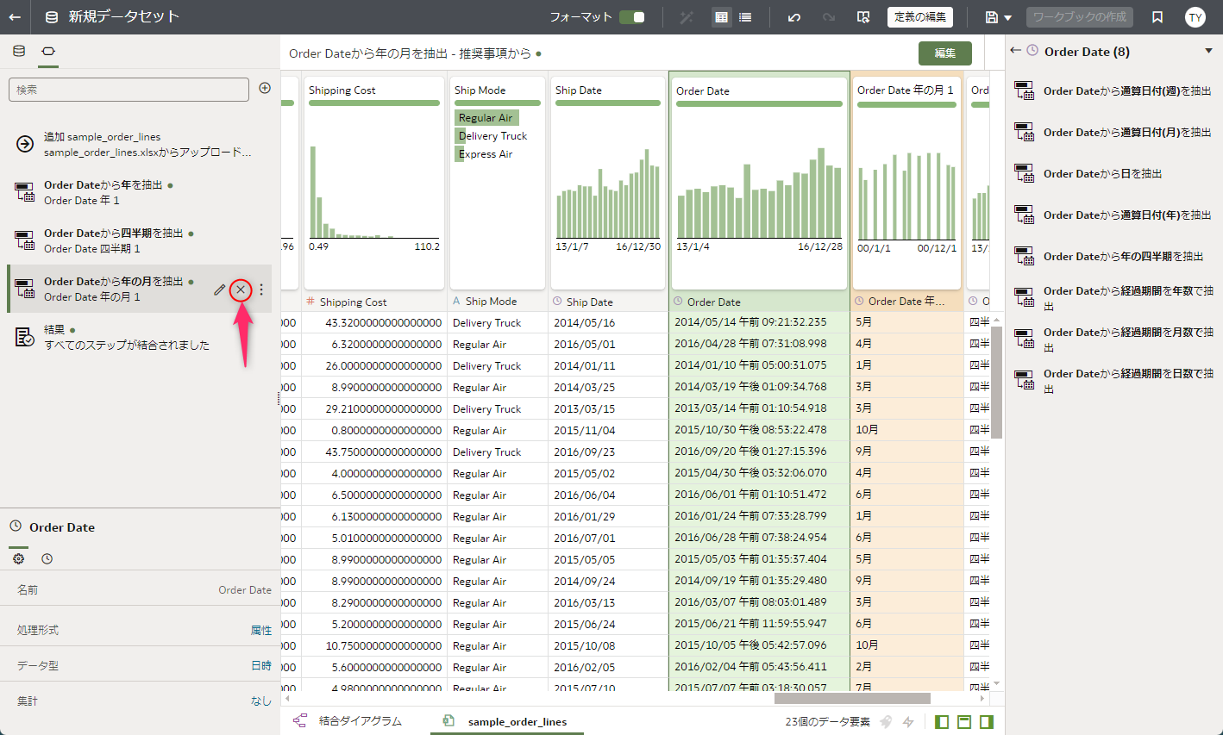Click the bookmark icon in header
Screen dimensions: 1223x735
coord(1157,17)
